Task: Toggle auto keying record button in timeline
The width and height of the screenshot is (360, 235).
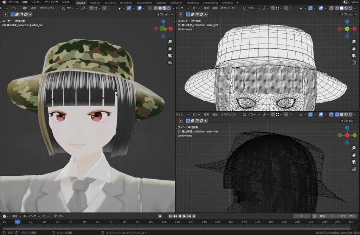Action: [160, 216]
